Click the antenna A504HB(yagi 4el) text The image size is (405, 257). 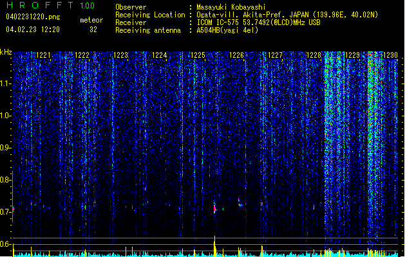click(x=227, y=30)
